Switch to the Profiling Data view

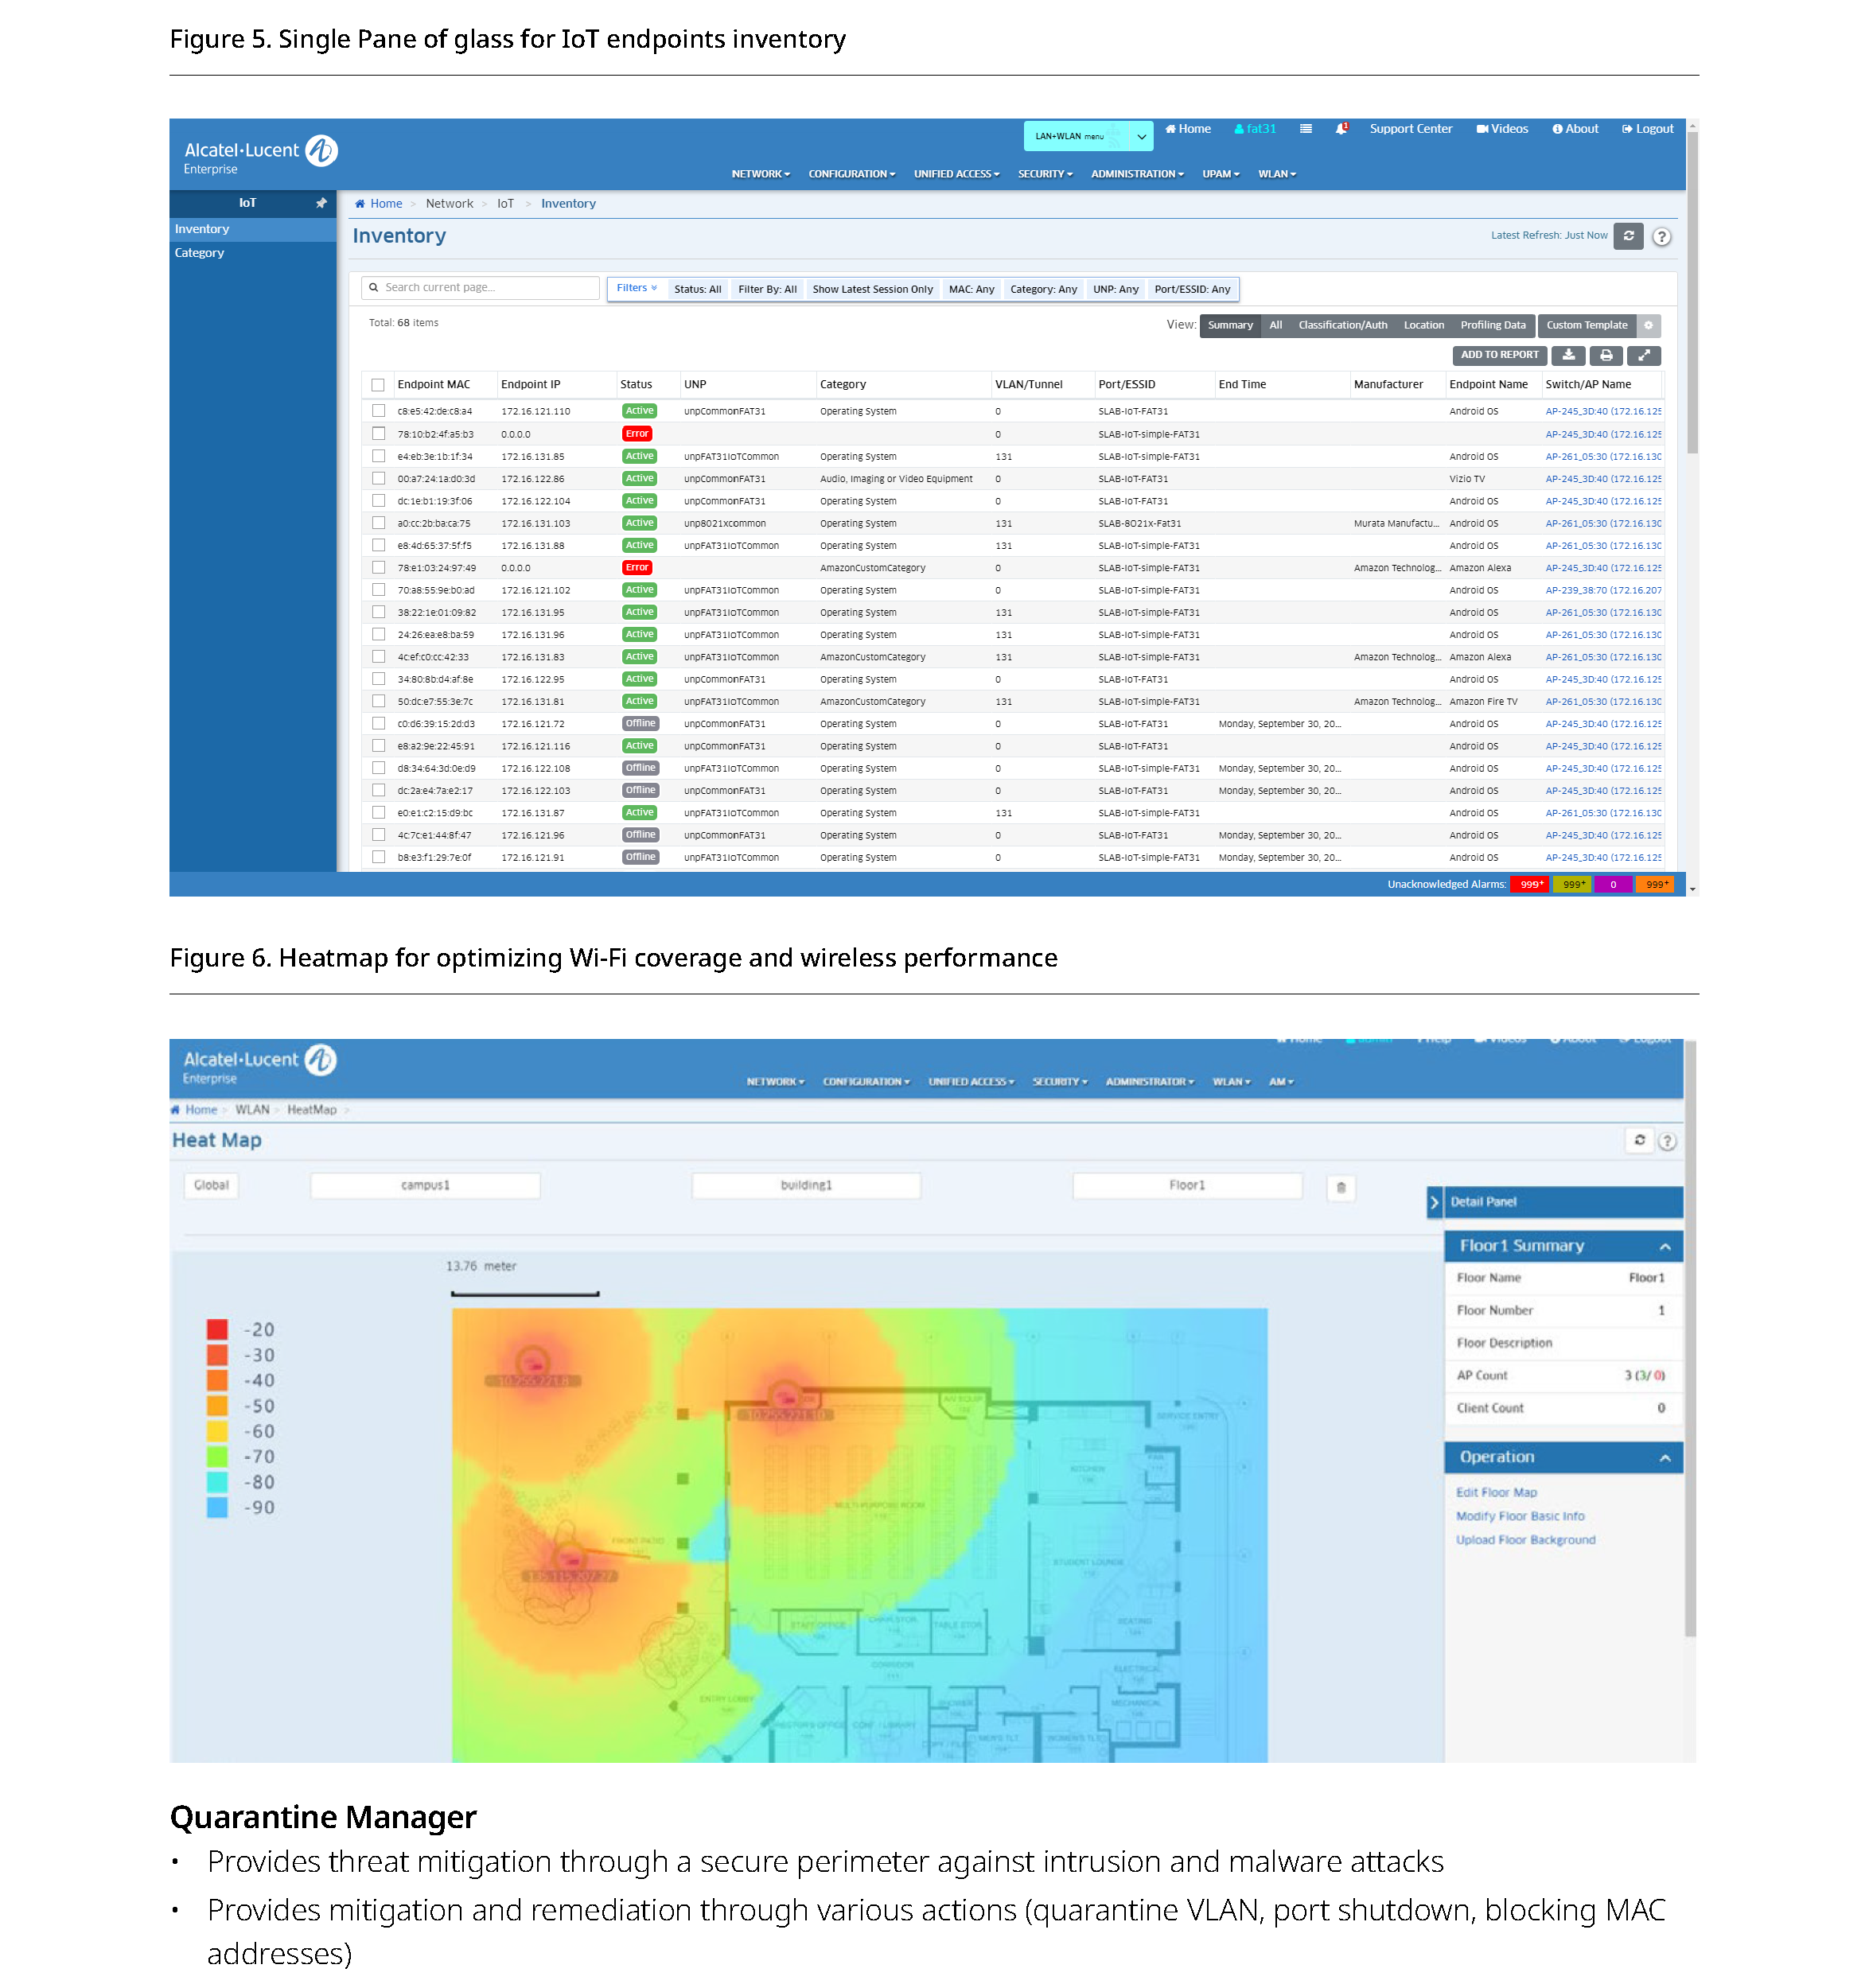[1492, 325]
